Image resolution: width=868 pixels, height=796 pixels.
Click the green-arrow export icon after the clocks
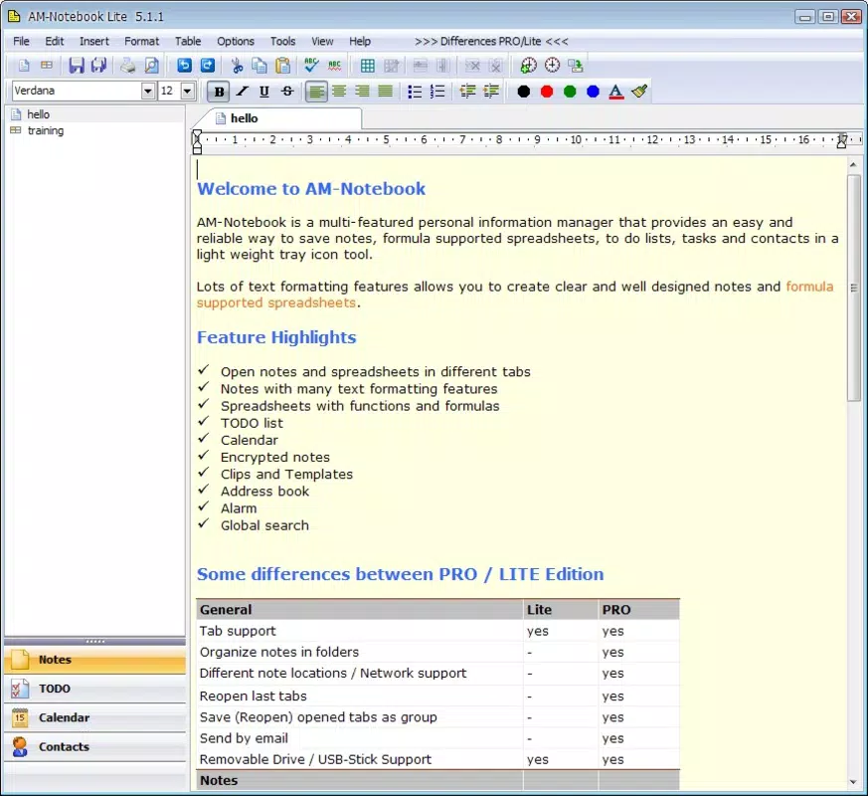575,66
